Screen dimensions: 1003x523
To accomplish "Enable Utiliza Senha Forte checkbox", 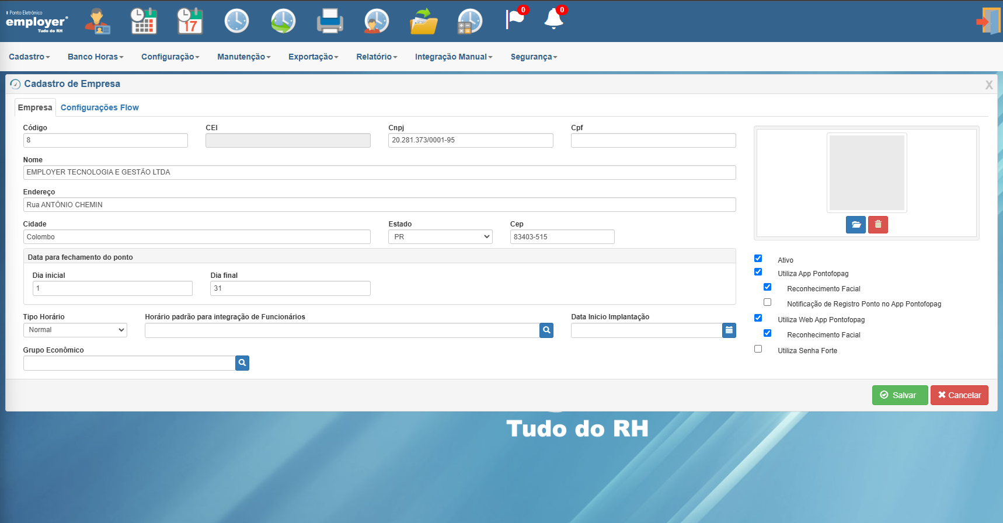I will click(x=758, y=348).
